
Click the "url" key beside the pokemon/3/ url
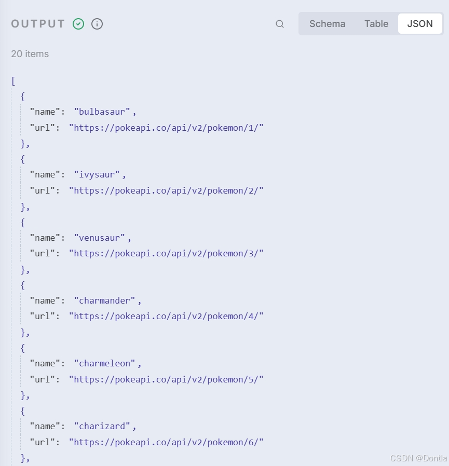43,254
